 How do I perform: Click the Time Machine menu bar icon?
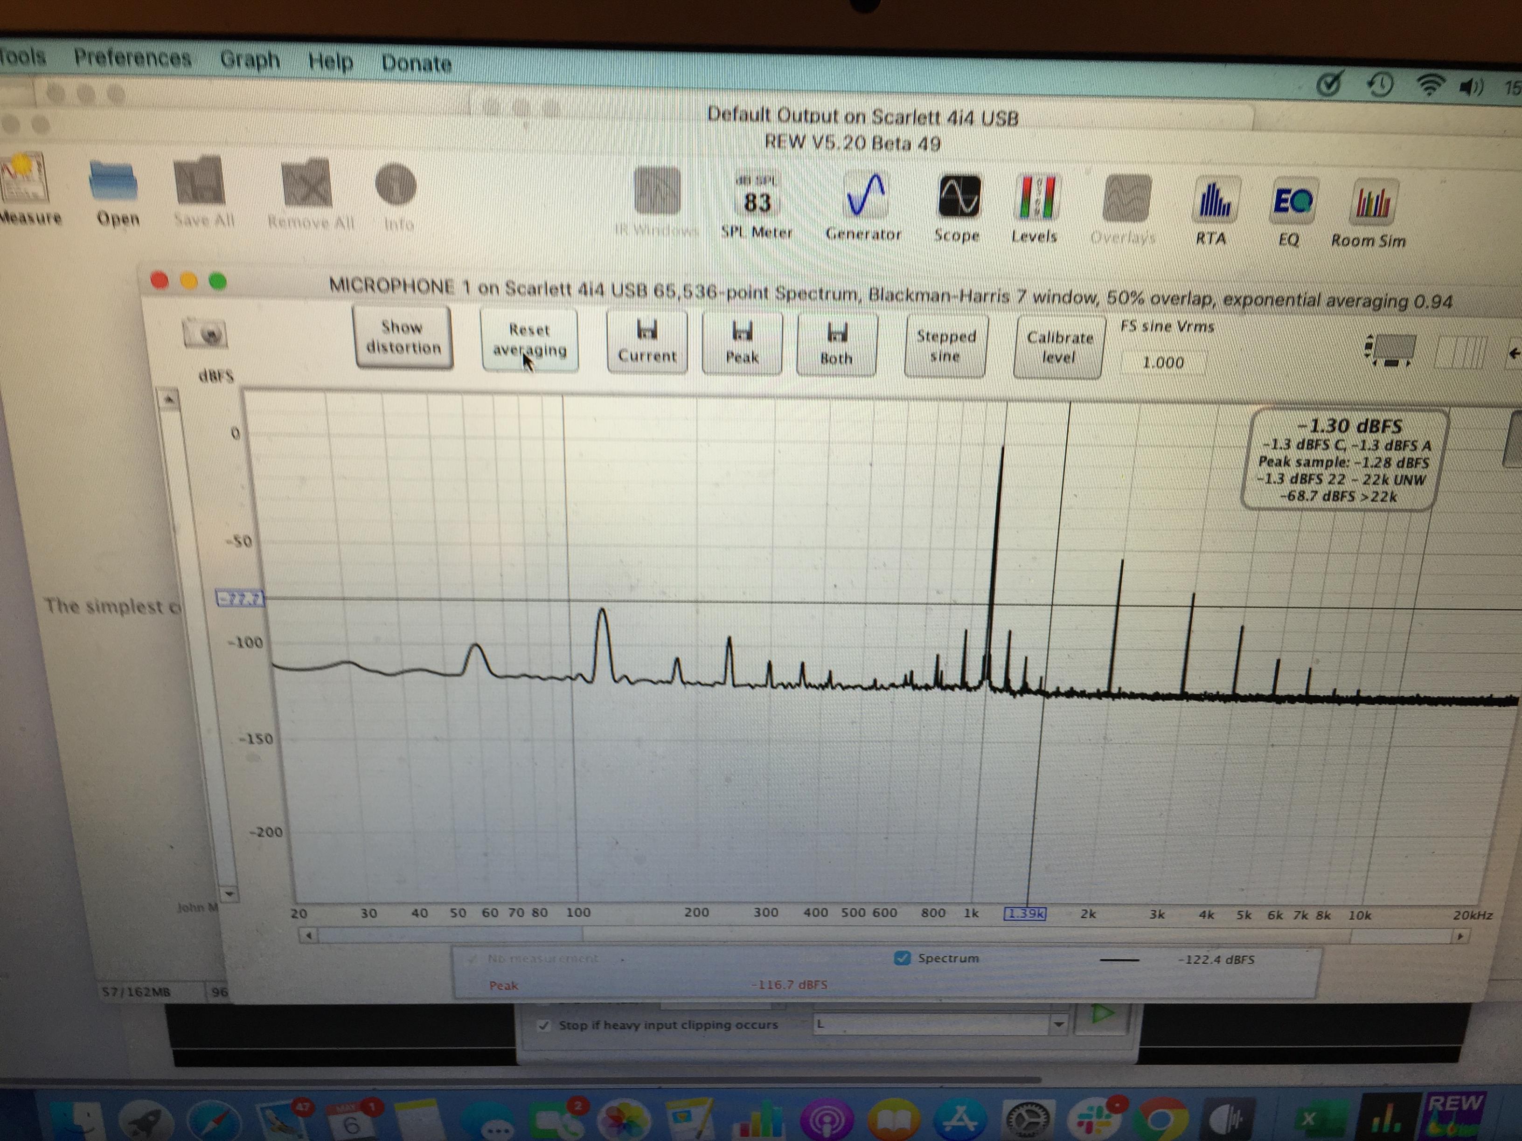[1380, 84]
